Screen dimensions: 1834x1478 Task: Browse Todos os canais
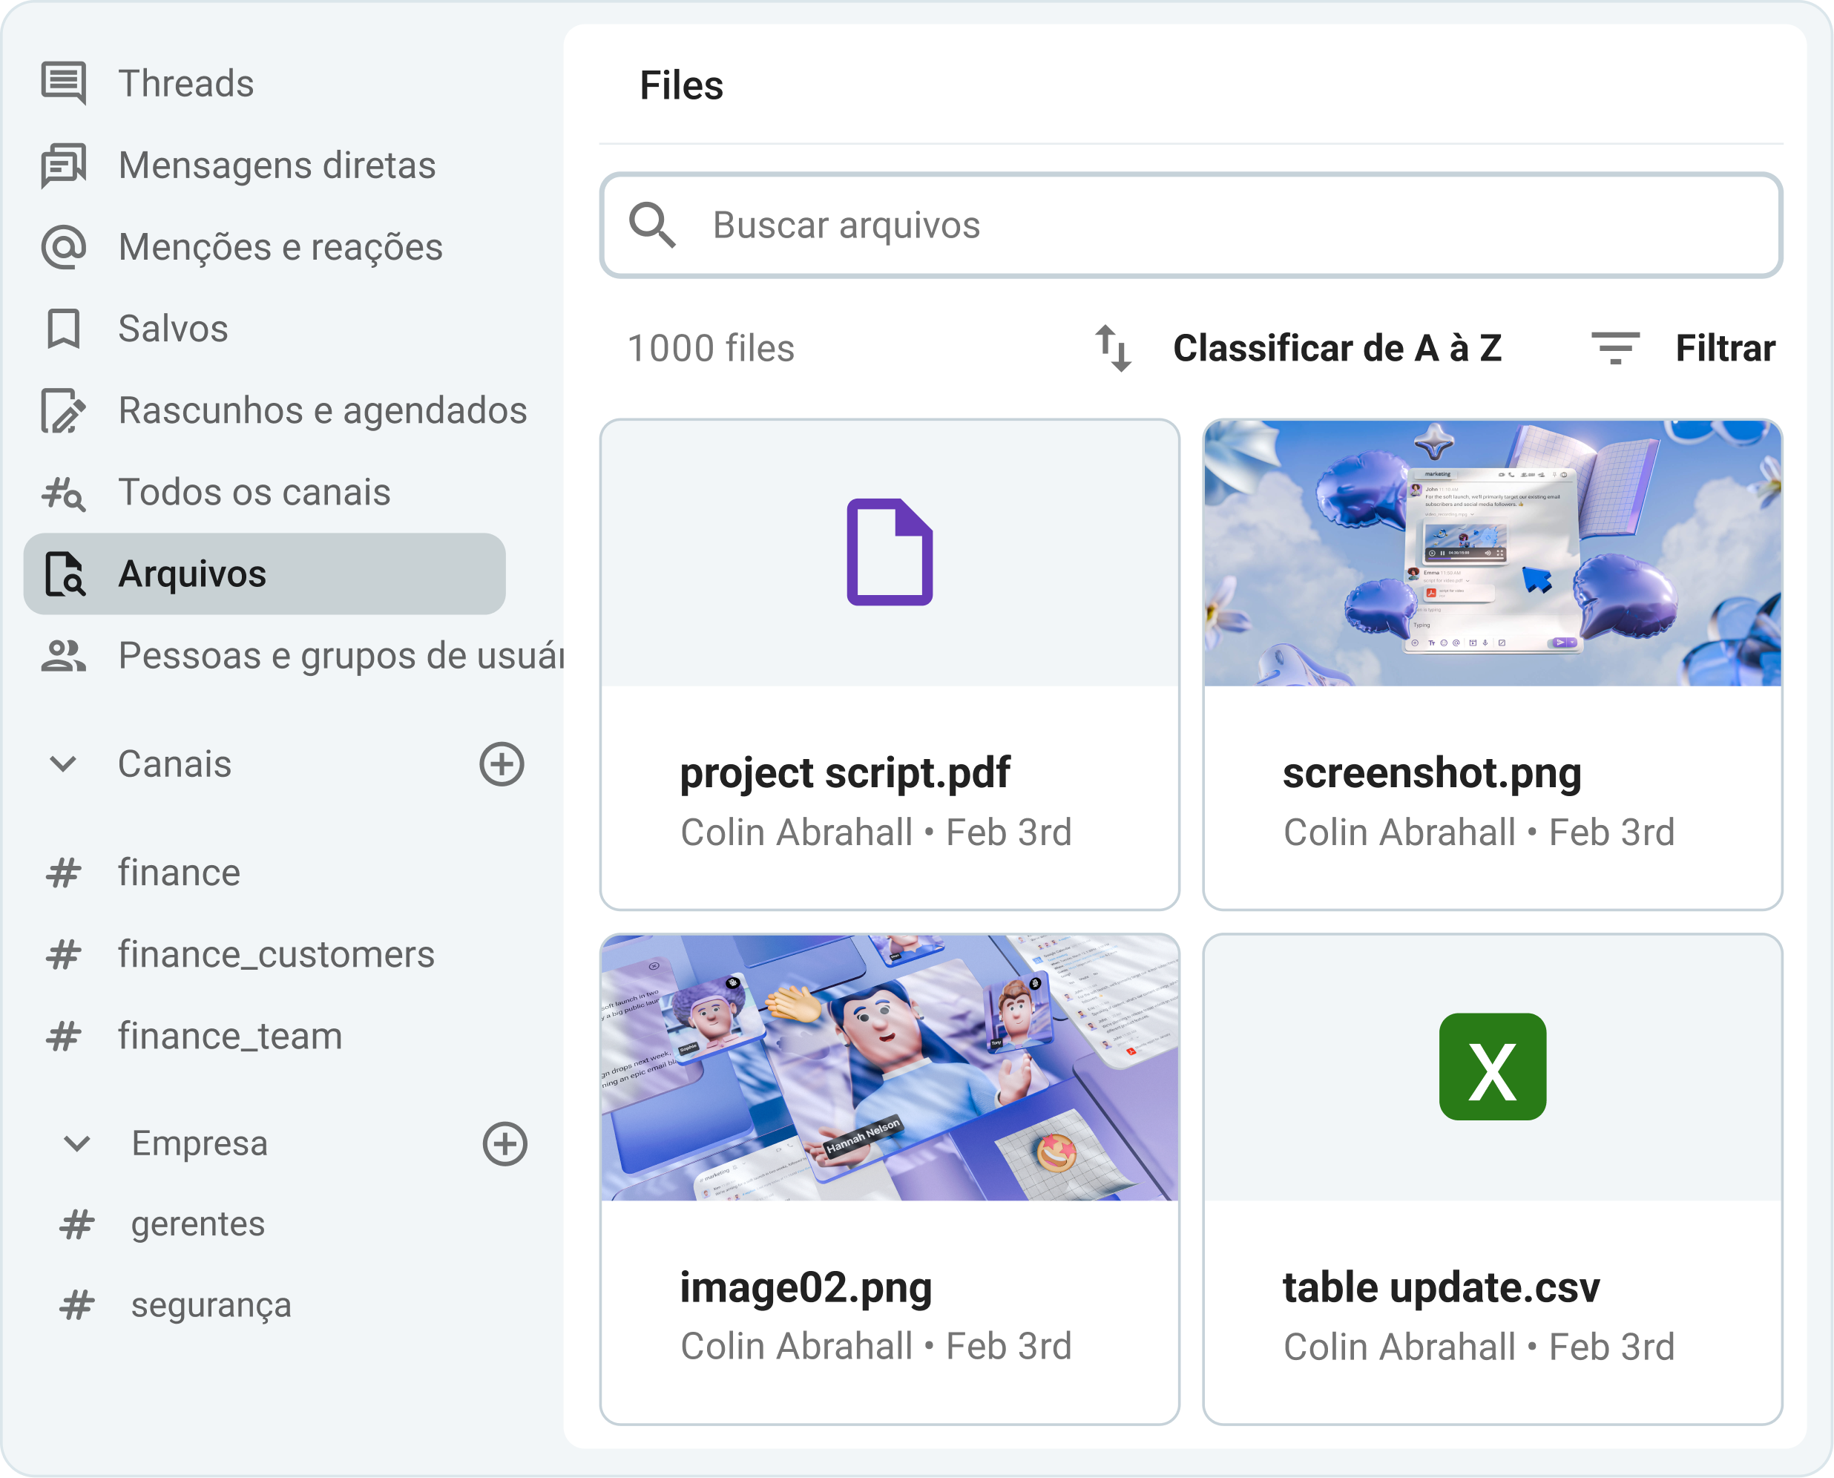pos(265,492)
